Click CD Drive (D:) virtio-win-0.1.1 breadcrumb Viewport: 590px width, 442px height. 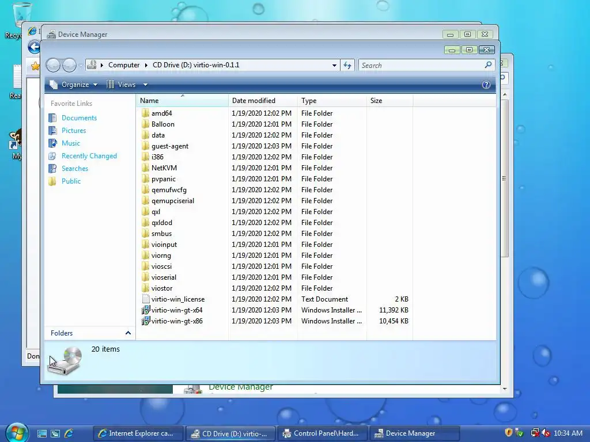196,65
